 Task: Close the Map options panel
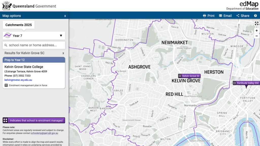coord(65,16)
